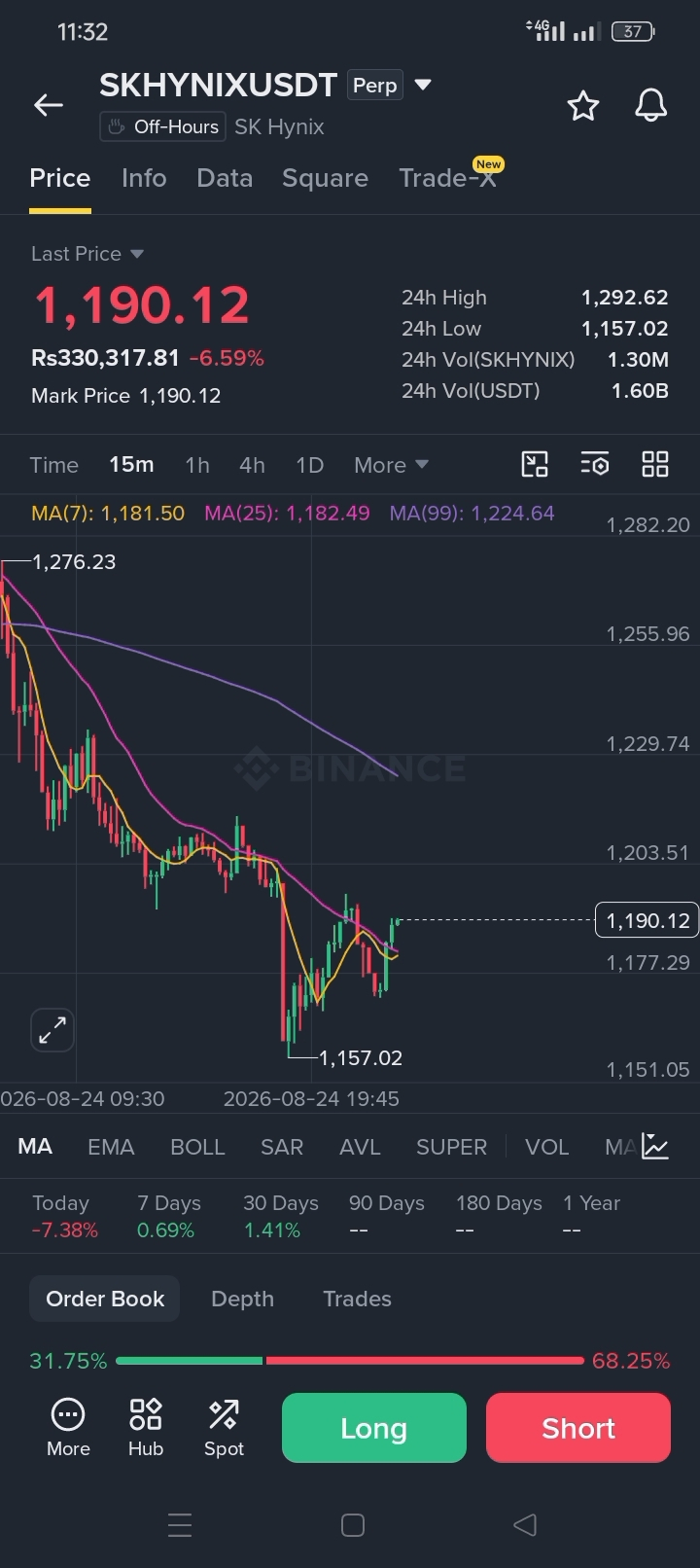Image resolution: width=700 pixels, height=1568 pixels.
Task: Select the Order Book tab
Action: (105, 1299)
